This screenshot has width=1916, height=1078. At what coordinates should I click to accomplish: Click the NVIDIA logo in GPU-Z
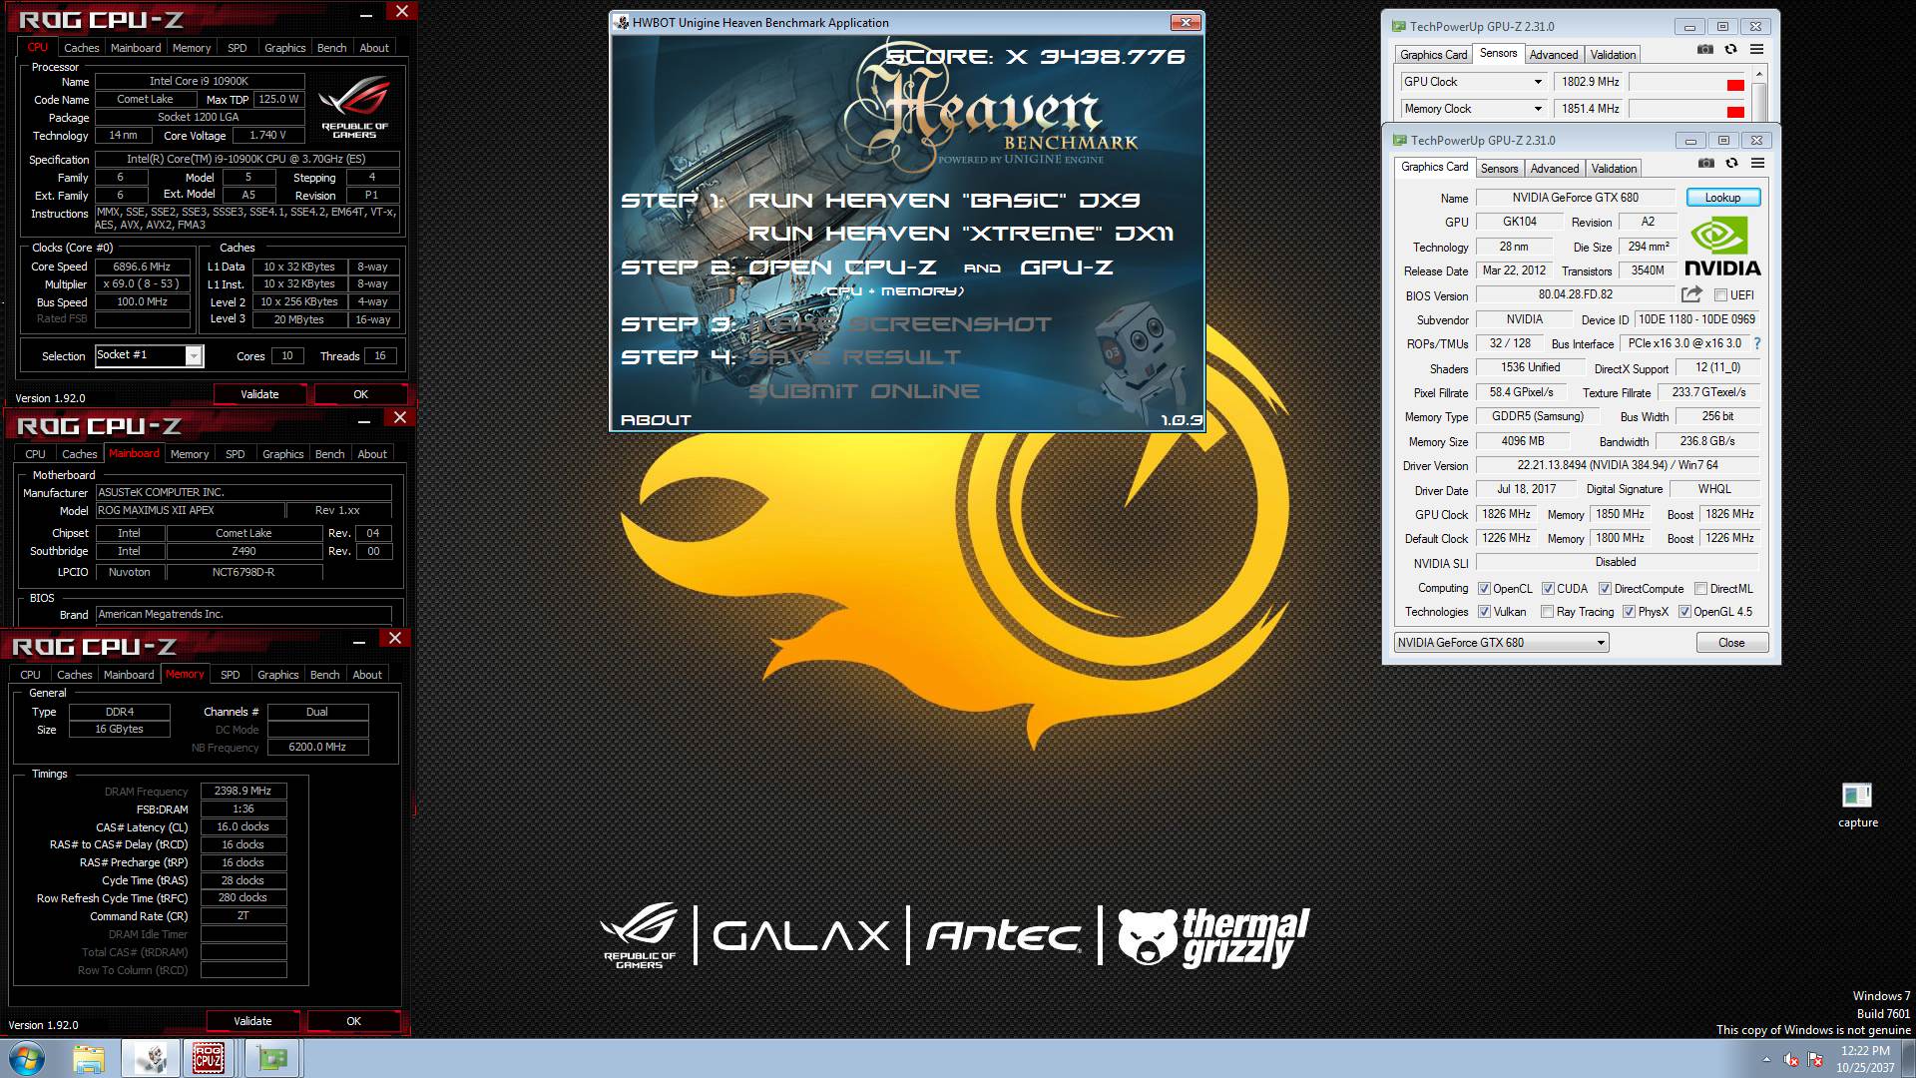click(1722, 247)
